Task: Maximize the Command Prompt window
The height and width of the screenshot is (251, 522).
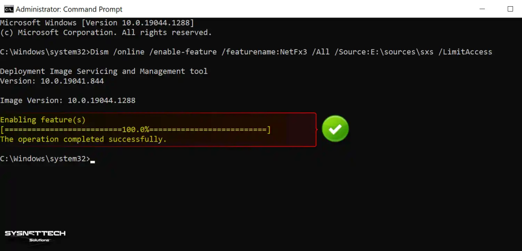Action: tap(510, 9)
